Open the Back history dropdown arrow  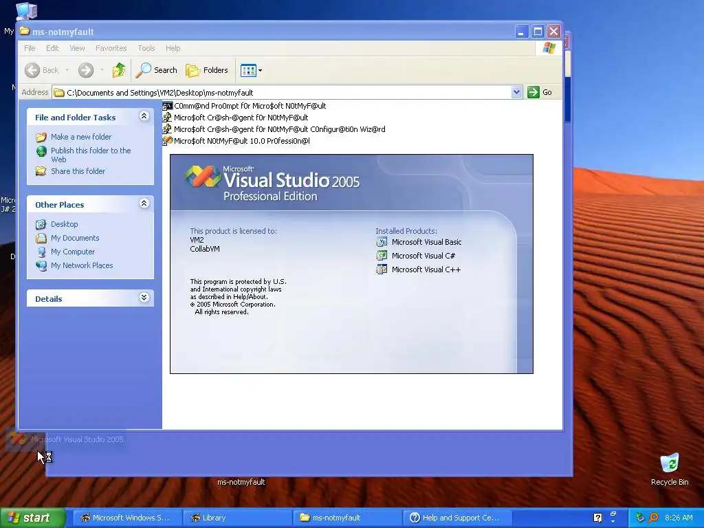click(x=67, y=70)
